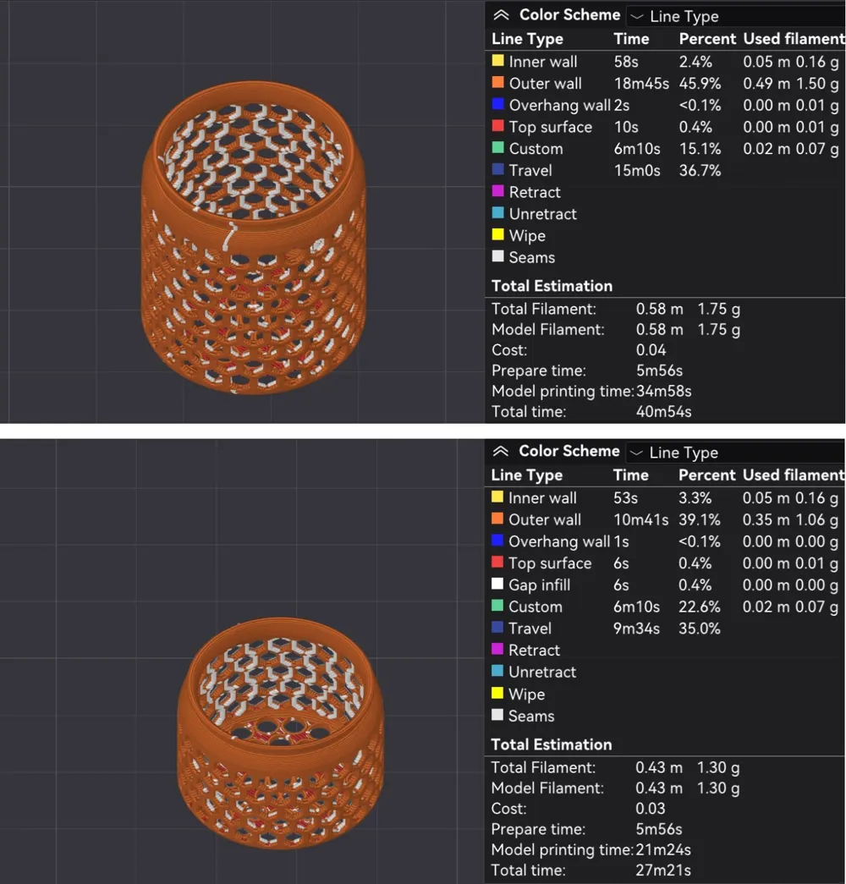
Task: Click the Travel swatch in bottom legend
Action: (497, 628)
